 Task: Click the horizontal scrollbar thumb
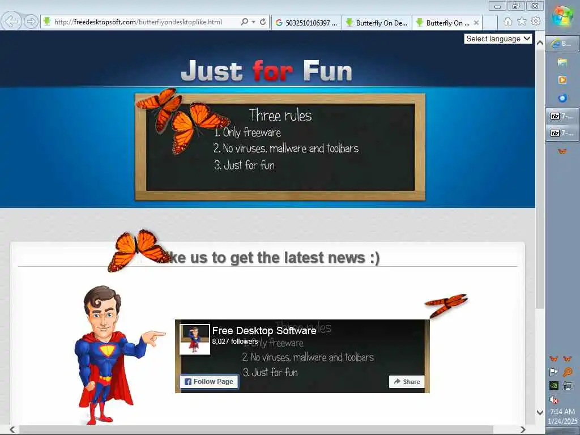(256, 429)
